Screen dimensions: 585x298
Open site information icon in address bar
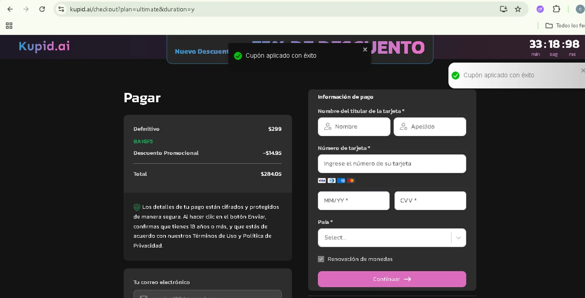(x=61, y=9)
